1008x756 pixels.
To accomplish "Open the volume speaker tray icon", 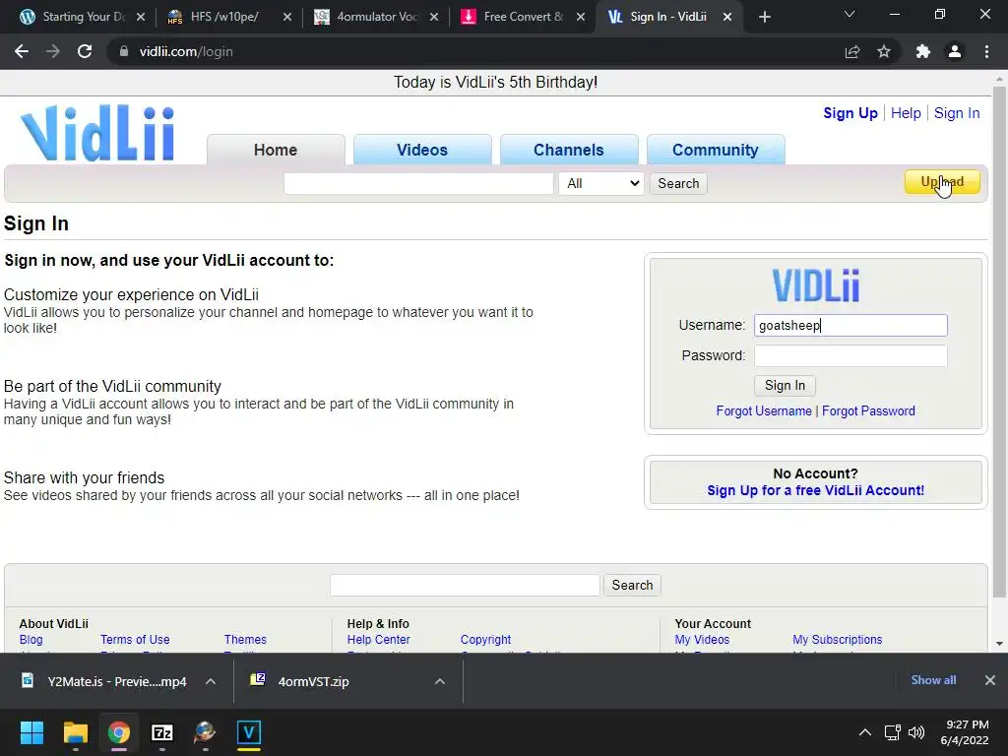I will point(916,732).
